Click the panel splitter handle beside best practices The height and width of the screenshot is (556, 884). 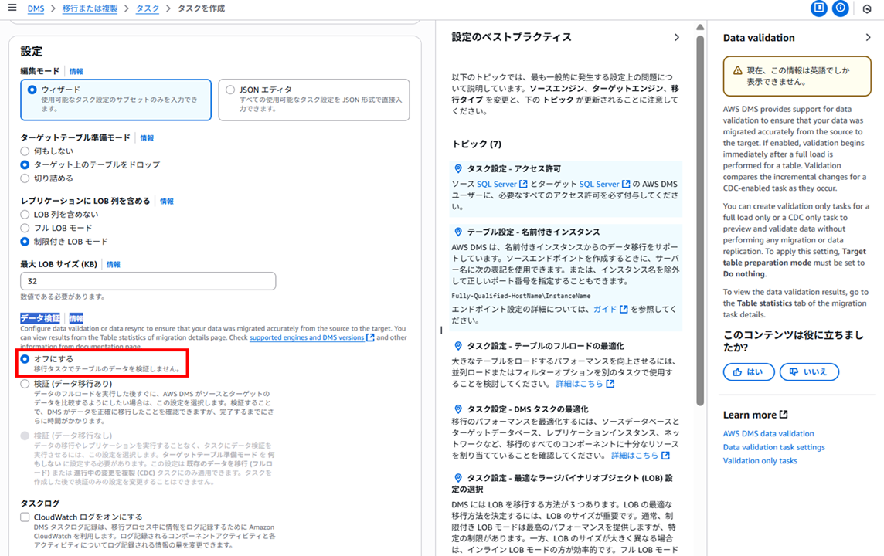pyautogui.click(x=441, y=331)
